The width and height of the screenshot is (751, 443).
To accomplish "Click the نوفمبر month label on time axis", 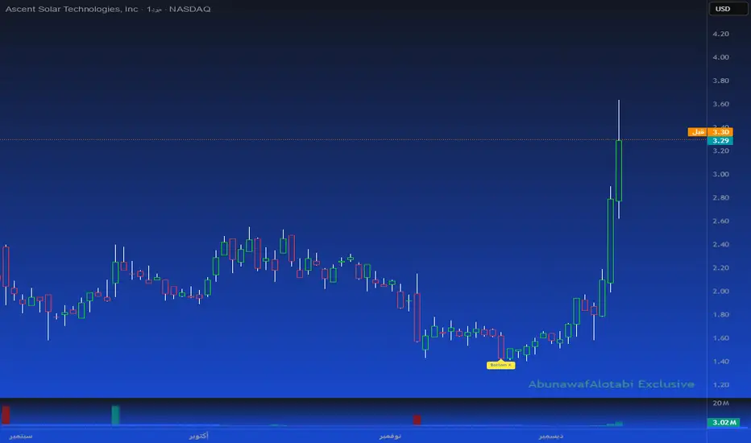I will (390, 436).
